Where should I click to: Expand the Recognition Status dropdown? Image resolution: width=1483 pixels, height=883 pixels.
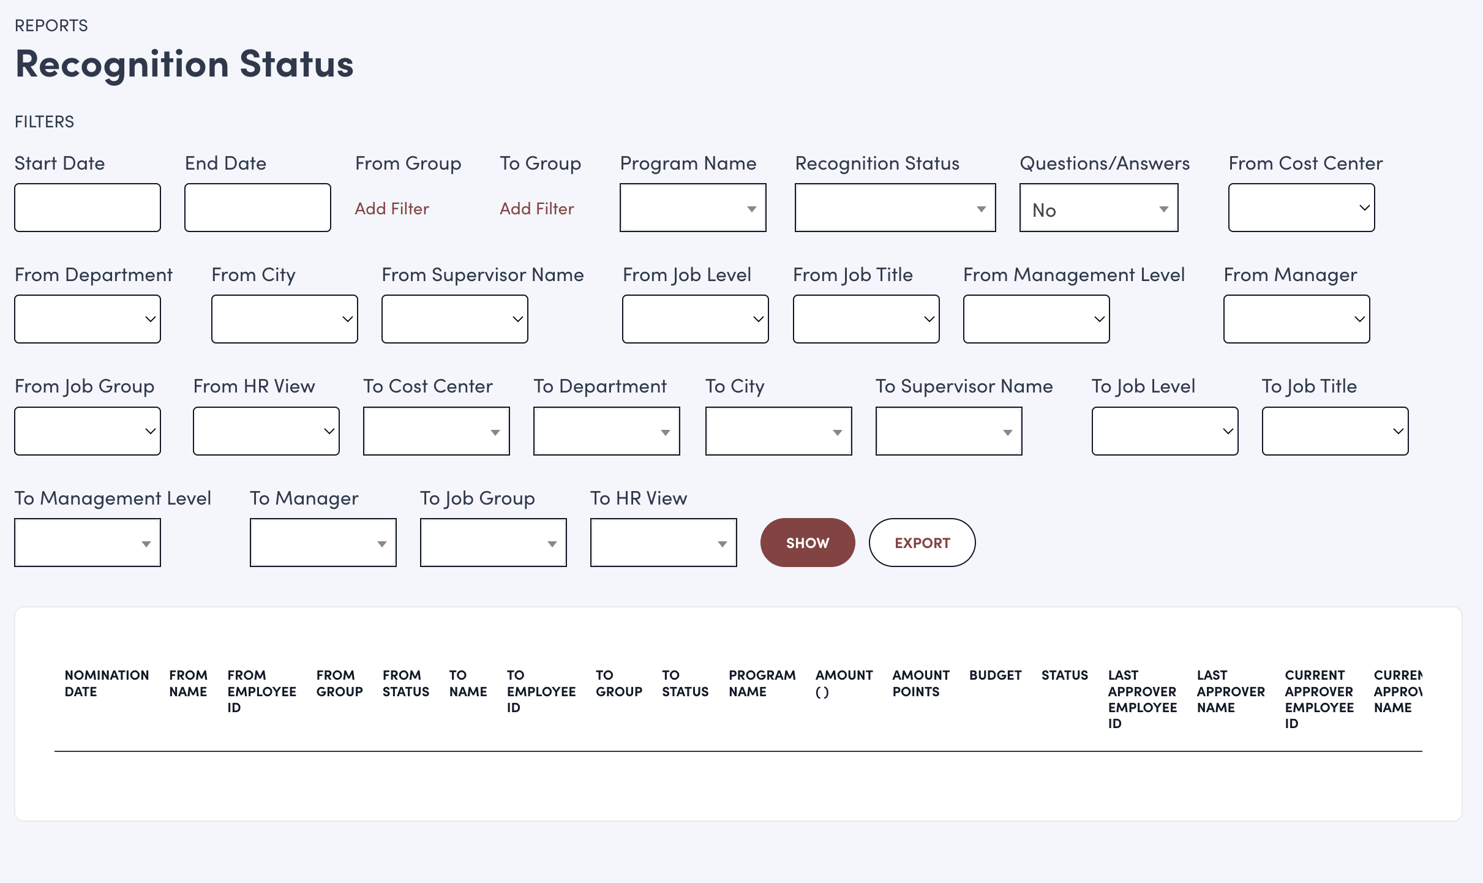tap(895, 208)
